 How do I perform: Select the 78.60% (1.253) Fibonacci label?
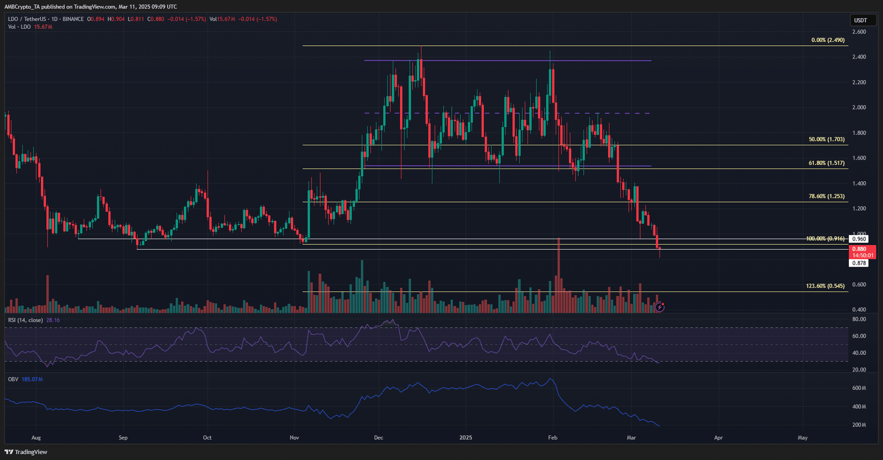(826, 197)
